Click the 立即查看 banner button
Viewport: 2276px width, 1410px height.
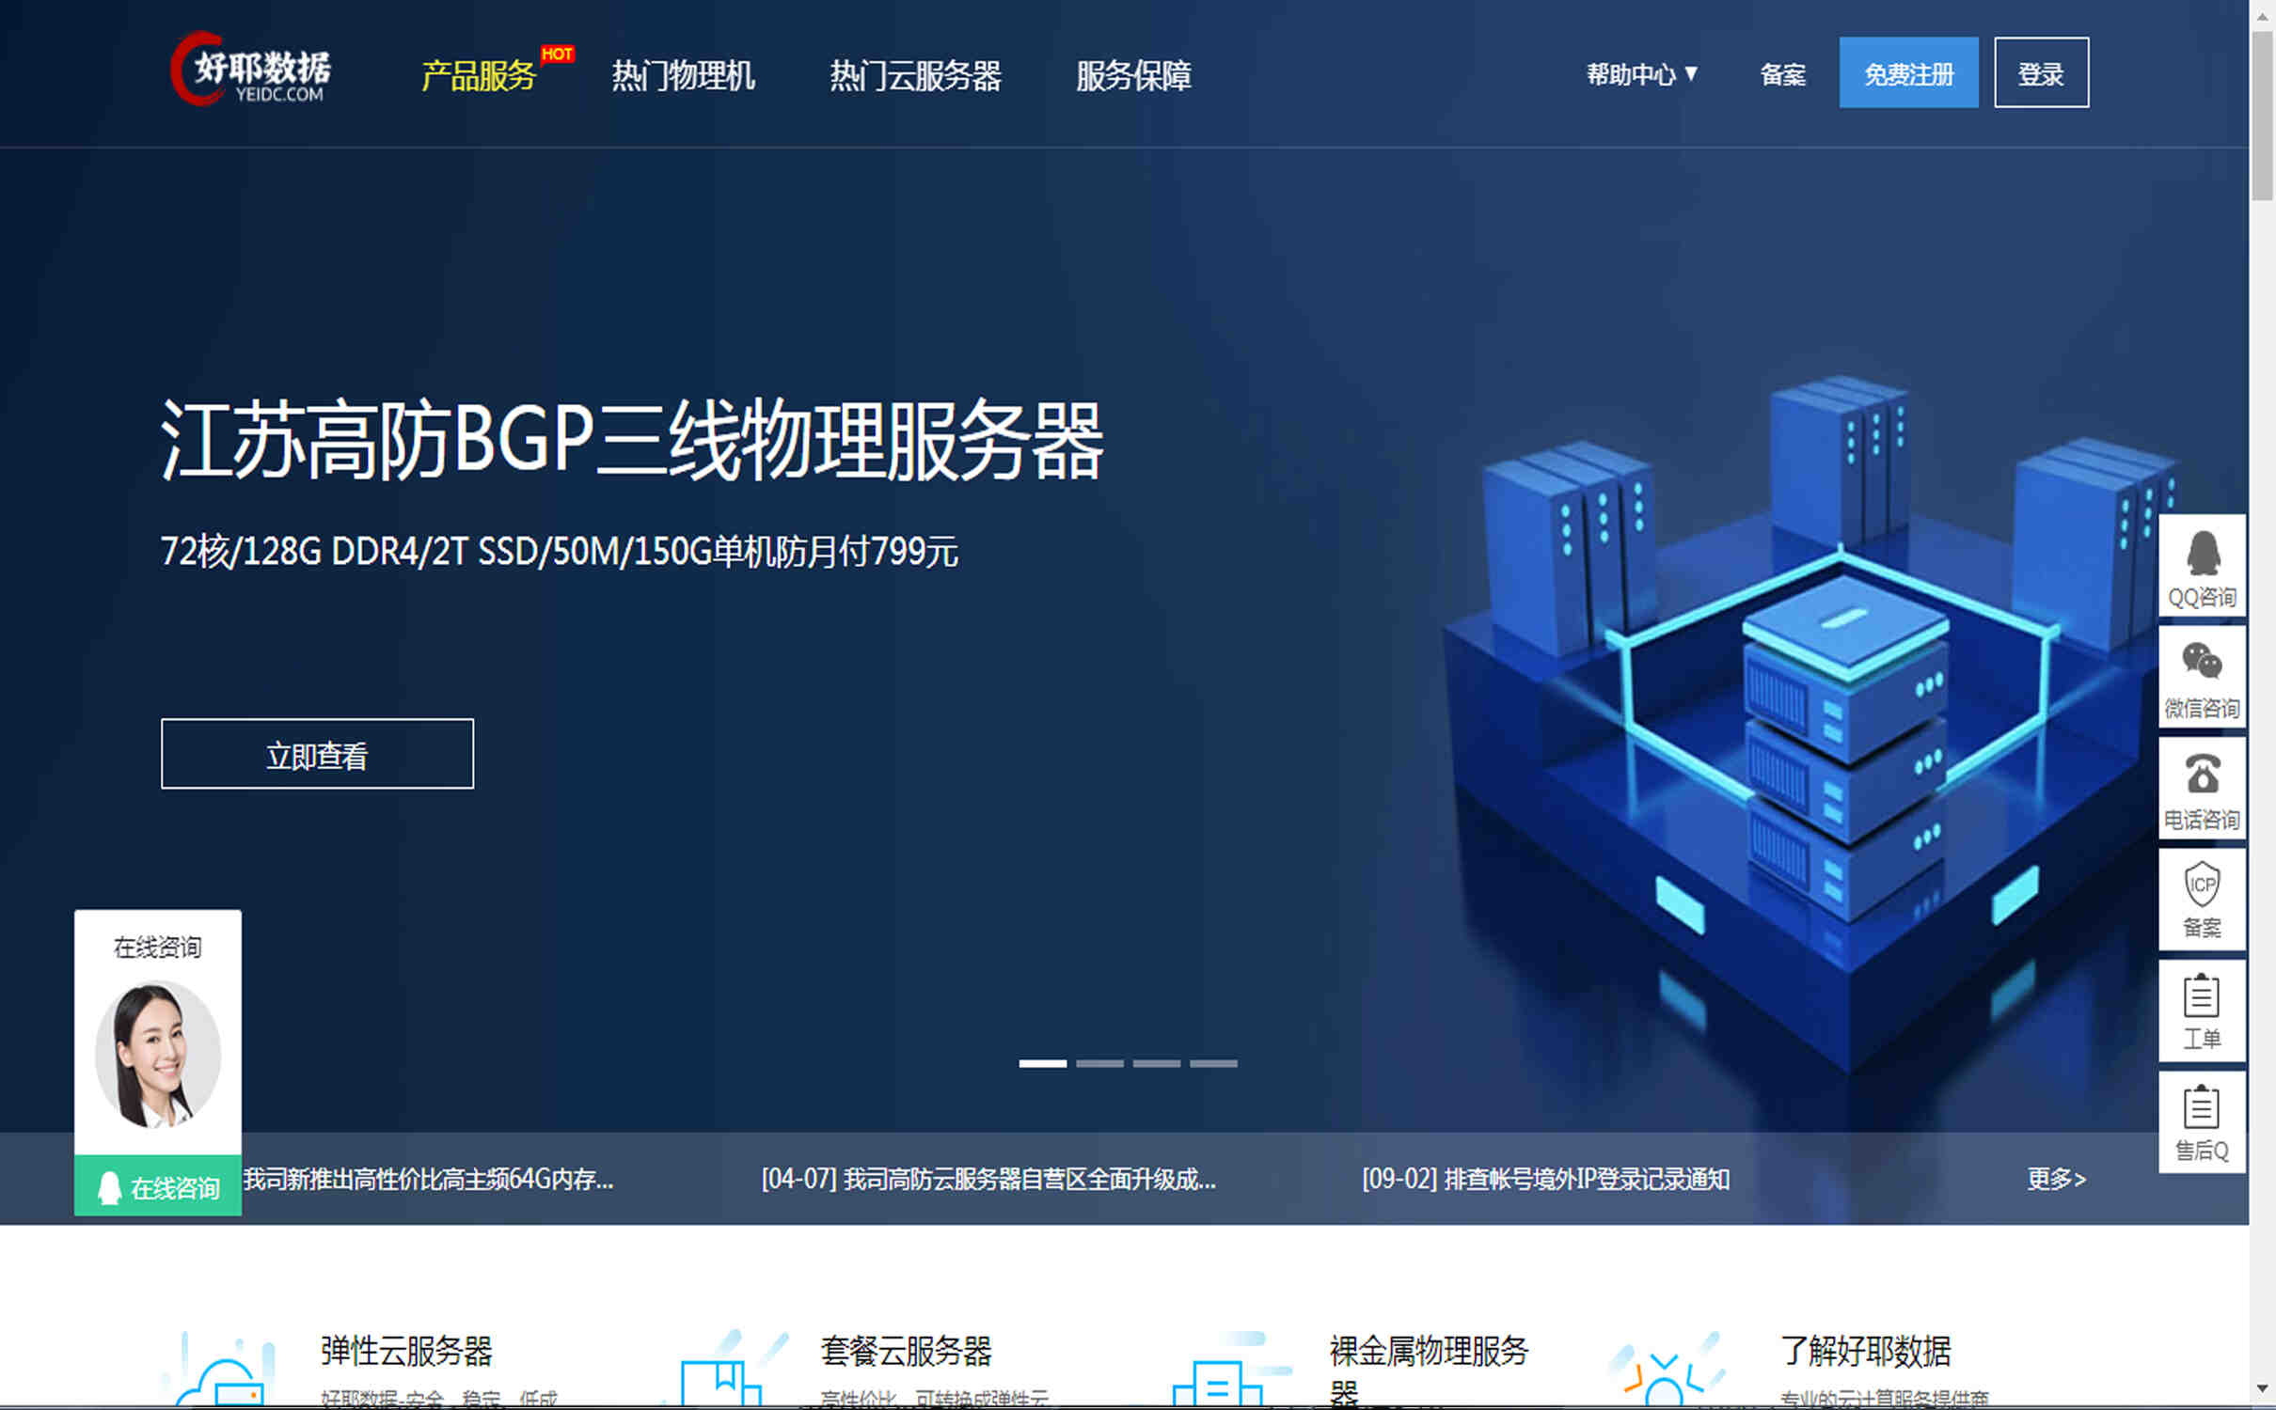point(317,754)
